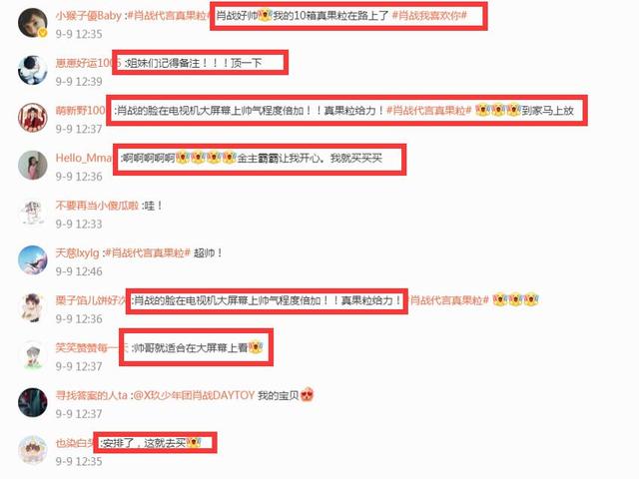
Task: Click avatar of 不要再当小傻瓜啦
Action: pyautogui.click(x=33, y=213)
